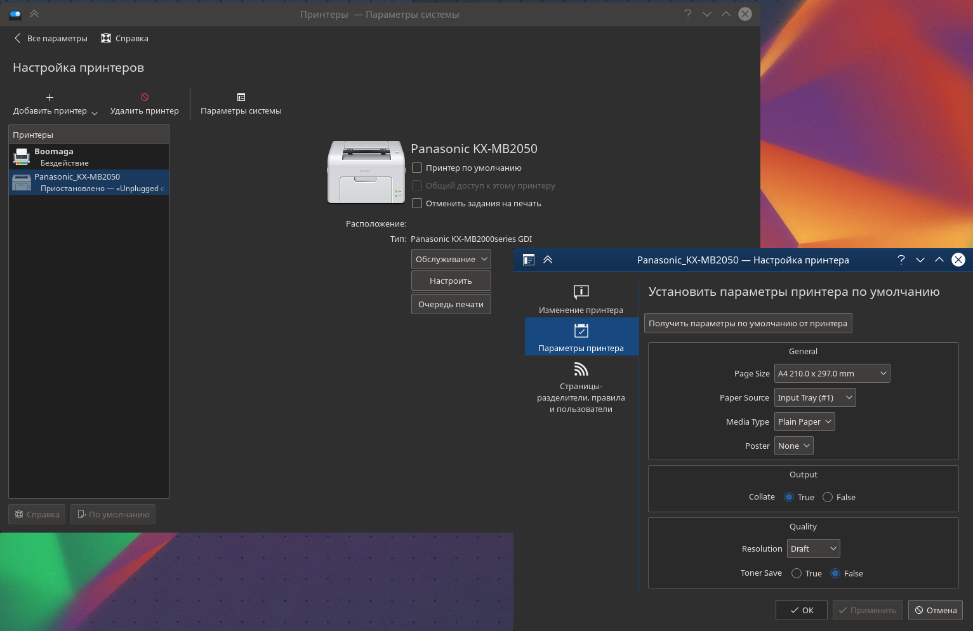The image size is (973, 631).
Task: Maximize the printer setup dialog
Action: 939,260
